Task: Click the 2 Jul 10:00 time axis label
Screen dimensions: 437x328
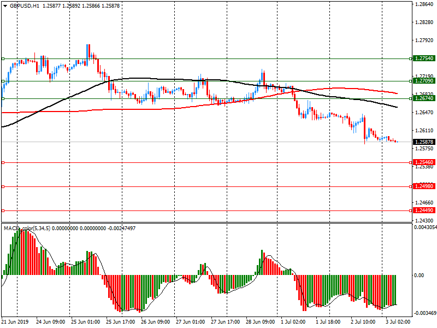Action: click(363, 321)
